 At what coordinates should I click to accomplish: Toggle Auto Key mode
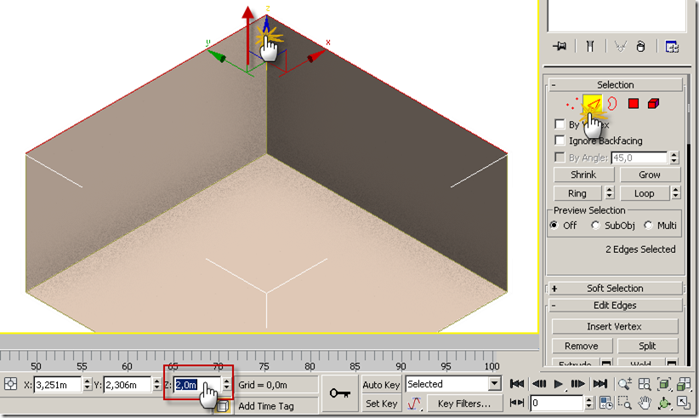[381, 385]
